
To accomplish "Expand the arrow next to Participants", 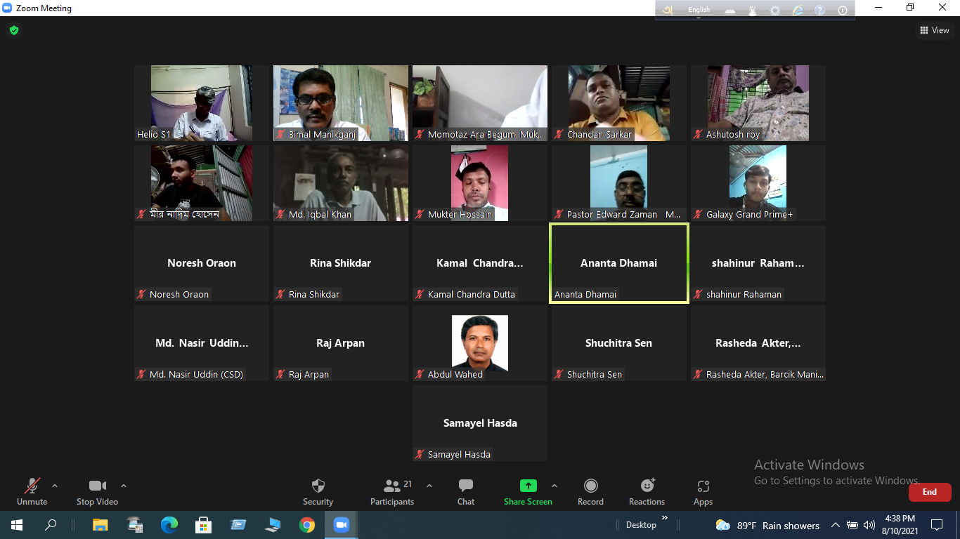I will pos(429,486).
